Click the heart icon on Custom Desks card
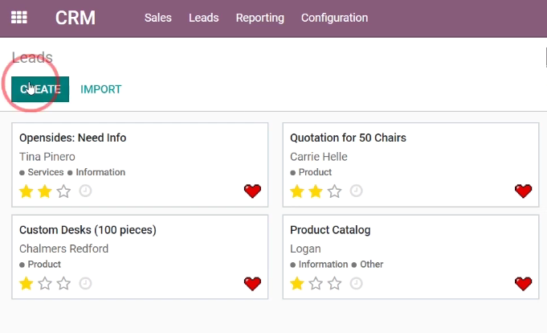 tap(252, 283)
